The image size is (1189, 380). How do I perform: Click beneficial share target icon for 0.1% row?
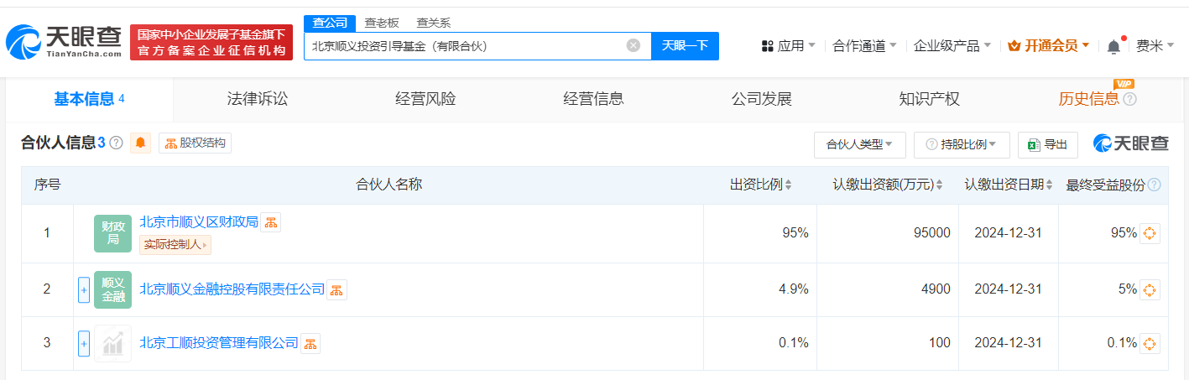pos(1150,343)
